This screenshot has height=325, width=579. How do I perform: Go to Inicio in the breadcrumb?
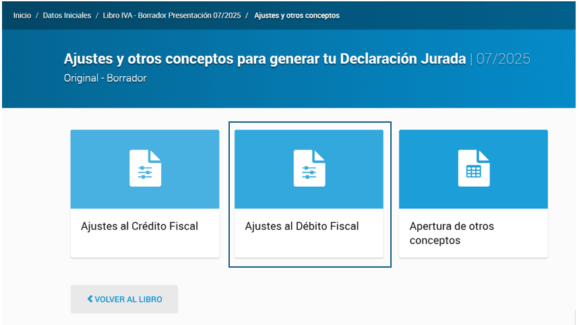[22, 16]
